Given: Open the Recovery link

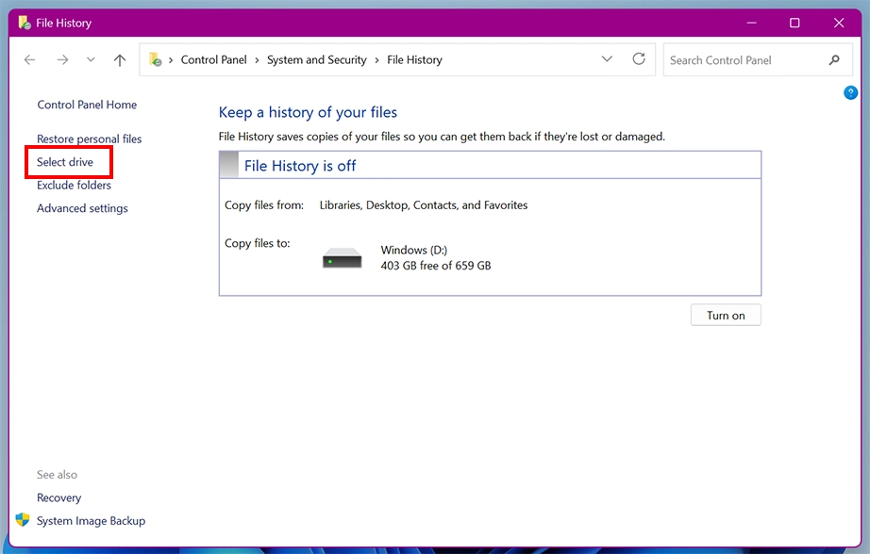Looking at the screenshot, I should coord(59,497).
